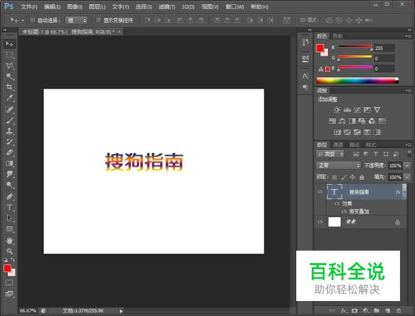Screen dimensions: 415x316
Task: Select the Pen tool
Action: click(10, 196)
